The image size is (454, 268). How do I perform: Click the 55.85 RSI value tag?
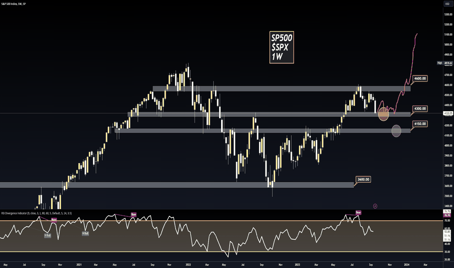pos(447,232)
